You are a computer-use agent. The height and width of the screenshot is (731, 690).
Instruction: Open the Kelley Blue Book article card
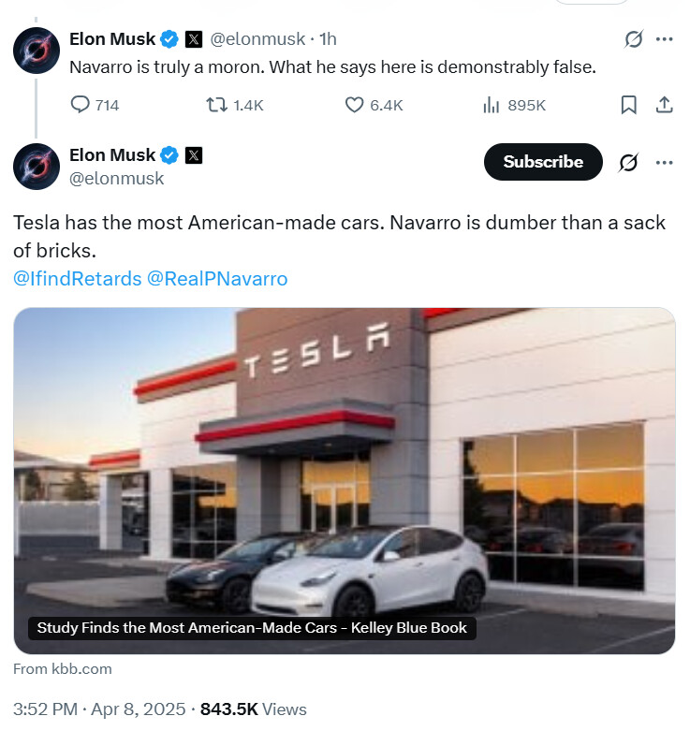345,481
